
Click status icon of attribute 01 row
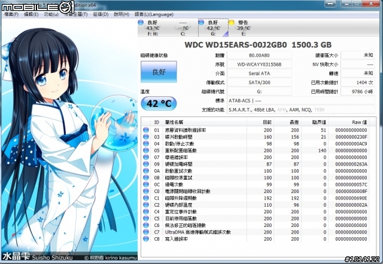(146, 130)
